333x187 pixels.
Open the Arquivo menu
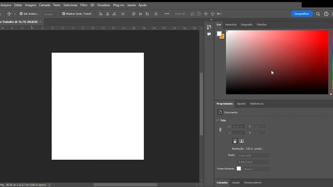(6, 5)
